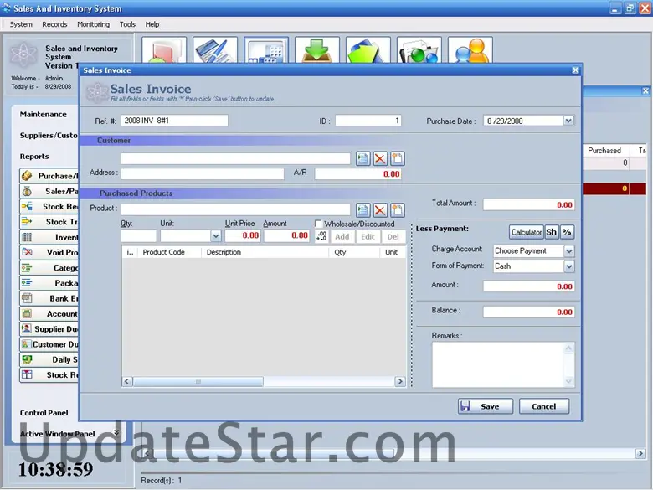Click the calendar grid toolbar icon
The height and width of the screenshot is (490, 653).
pos(266,50)
